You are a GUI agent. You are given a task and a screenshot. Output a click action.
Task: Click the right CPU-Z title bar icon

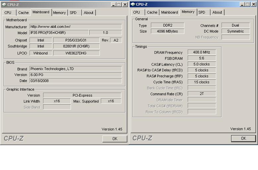(x=133, y=4)
